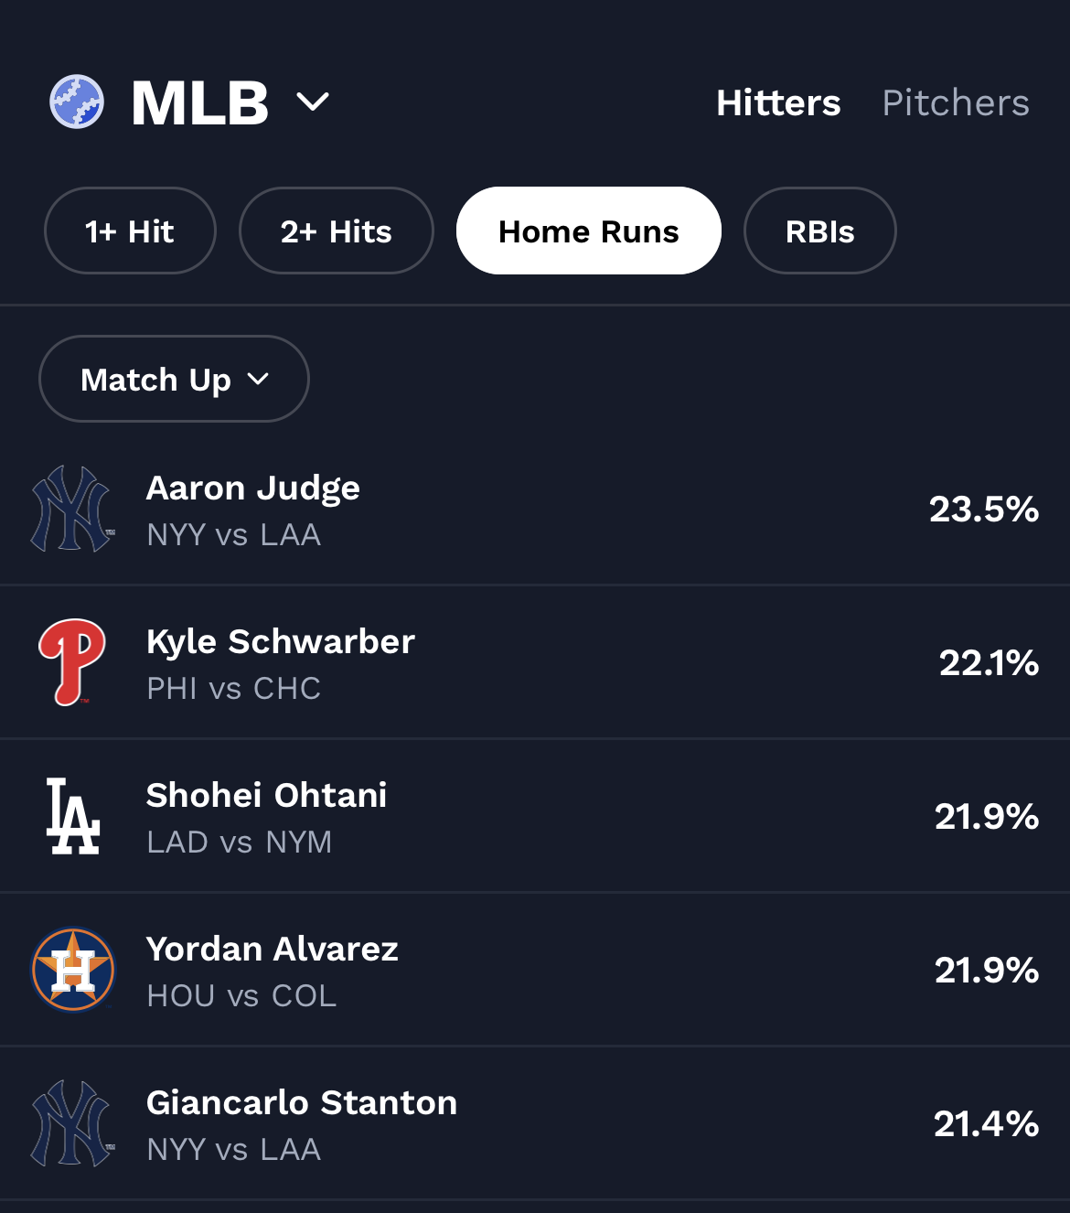Screen dimensions: 1070x1213
Task: Click Aaron Judge's Yankees logo
Action: 73,509
